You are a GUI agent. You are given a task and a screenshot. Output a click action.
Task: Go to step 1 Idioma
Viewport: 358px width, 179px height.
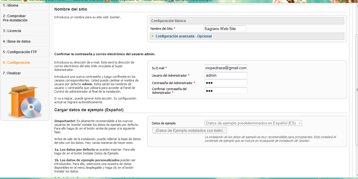(x=11, y=5)
